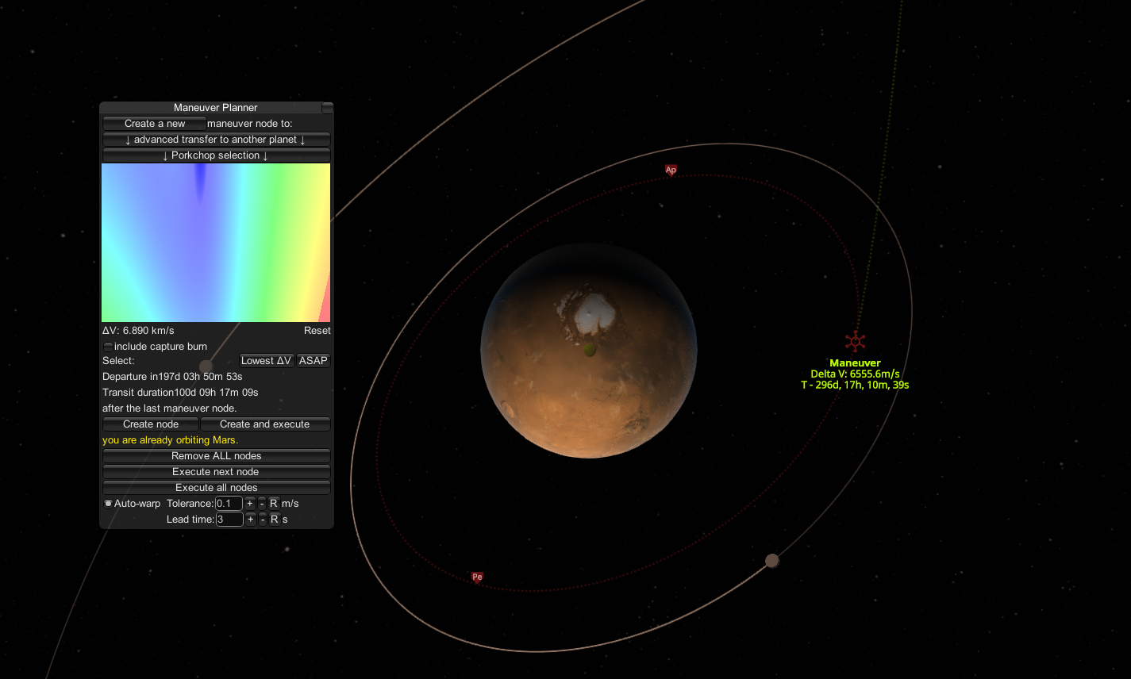Click the Maneuver Delta V 6555.6m/s label

click(x=855, y=374)
